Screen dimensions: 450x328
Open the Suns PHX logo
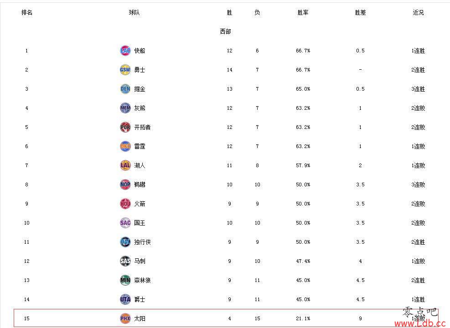coord(125,318)
